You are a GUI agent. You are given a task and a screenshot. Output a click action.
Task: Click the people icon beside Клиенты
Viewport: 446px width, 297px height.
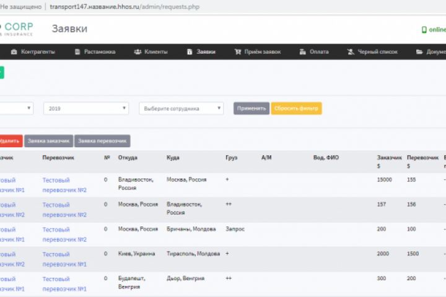point(138,52)
